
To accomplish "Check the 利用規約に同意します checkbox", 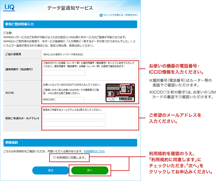I will [x=55, y=157].
